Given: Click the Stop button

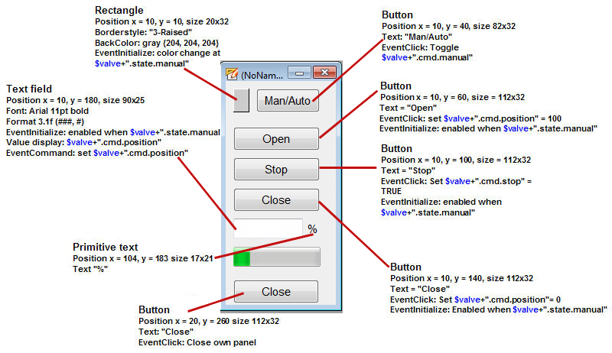Looking at the screenshot, I should pos(276,169).
